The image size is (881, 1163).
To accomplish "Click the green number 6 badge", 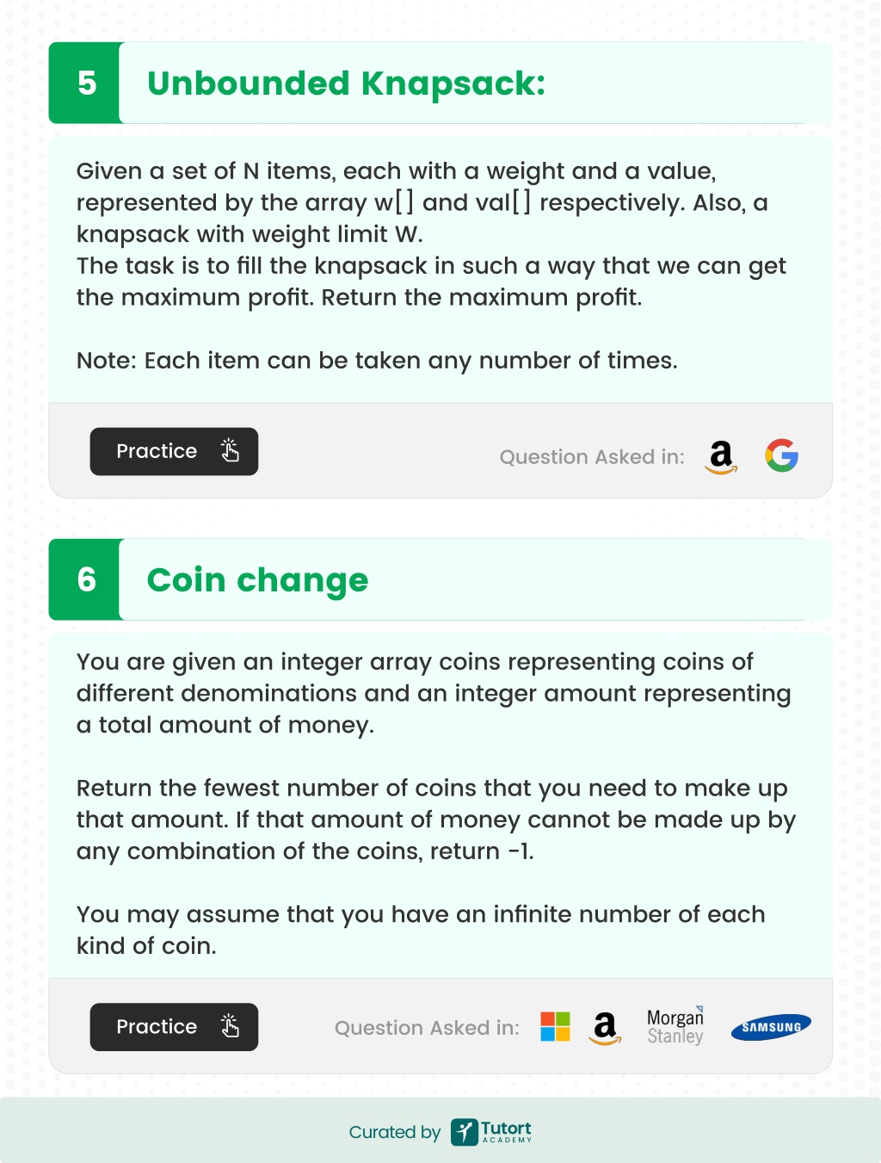I will pyautogui.click(x=85, y=579).
